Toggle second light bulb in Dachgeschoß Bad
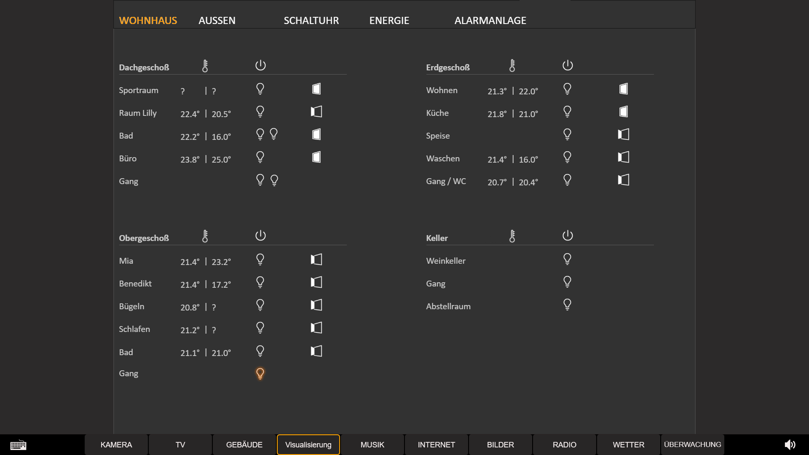 click(274, 134)
